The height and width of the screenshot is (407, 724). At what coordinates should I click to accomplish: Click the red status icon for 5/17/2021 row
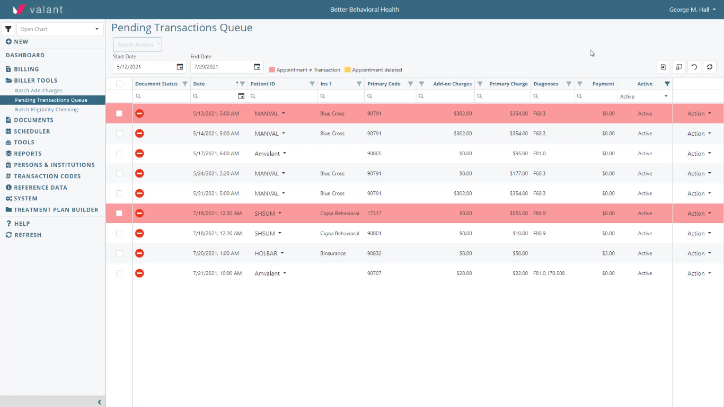[x=139, y=153]
